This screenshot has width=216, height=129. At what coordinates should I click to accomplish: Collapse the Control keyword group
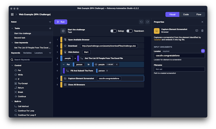[x=12, y=65]
